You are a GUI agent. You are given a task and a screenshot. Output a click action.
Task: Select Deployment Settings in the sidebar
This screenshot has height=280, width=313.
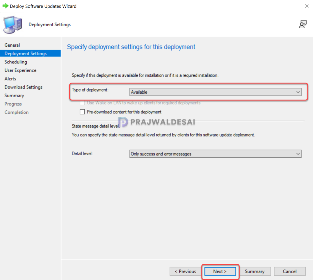point(30,53)
